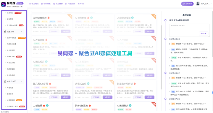213x113 pixels.
Task: Select 文字剪视频 in the sidebar
Action: point(11,75)
